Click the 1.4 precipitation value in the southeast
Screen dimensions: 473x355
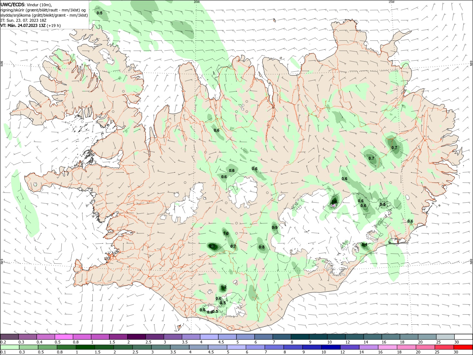point(364,244)
